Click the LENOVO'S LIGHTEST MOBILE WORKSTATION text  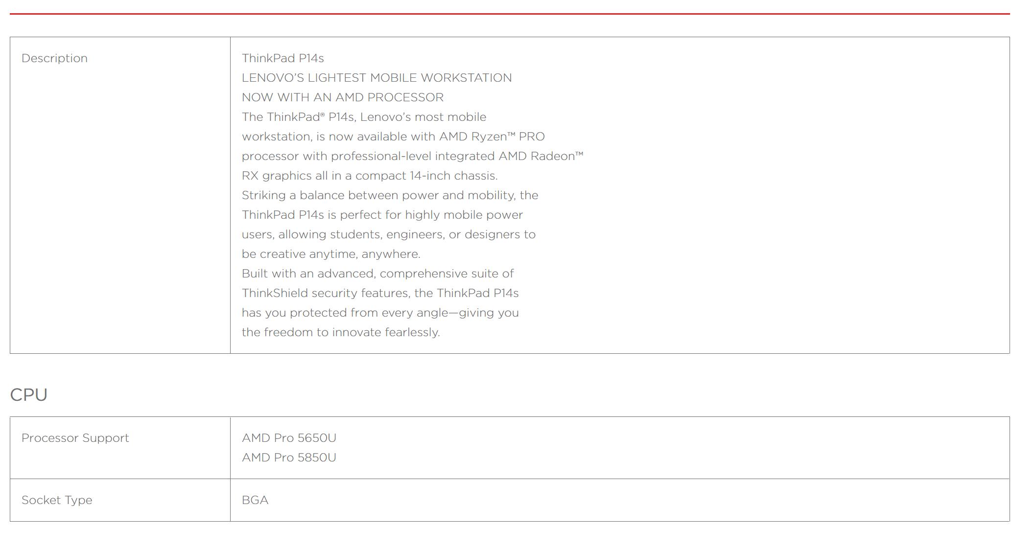(376, 78)
